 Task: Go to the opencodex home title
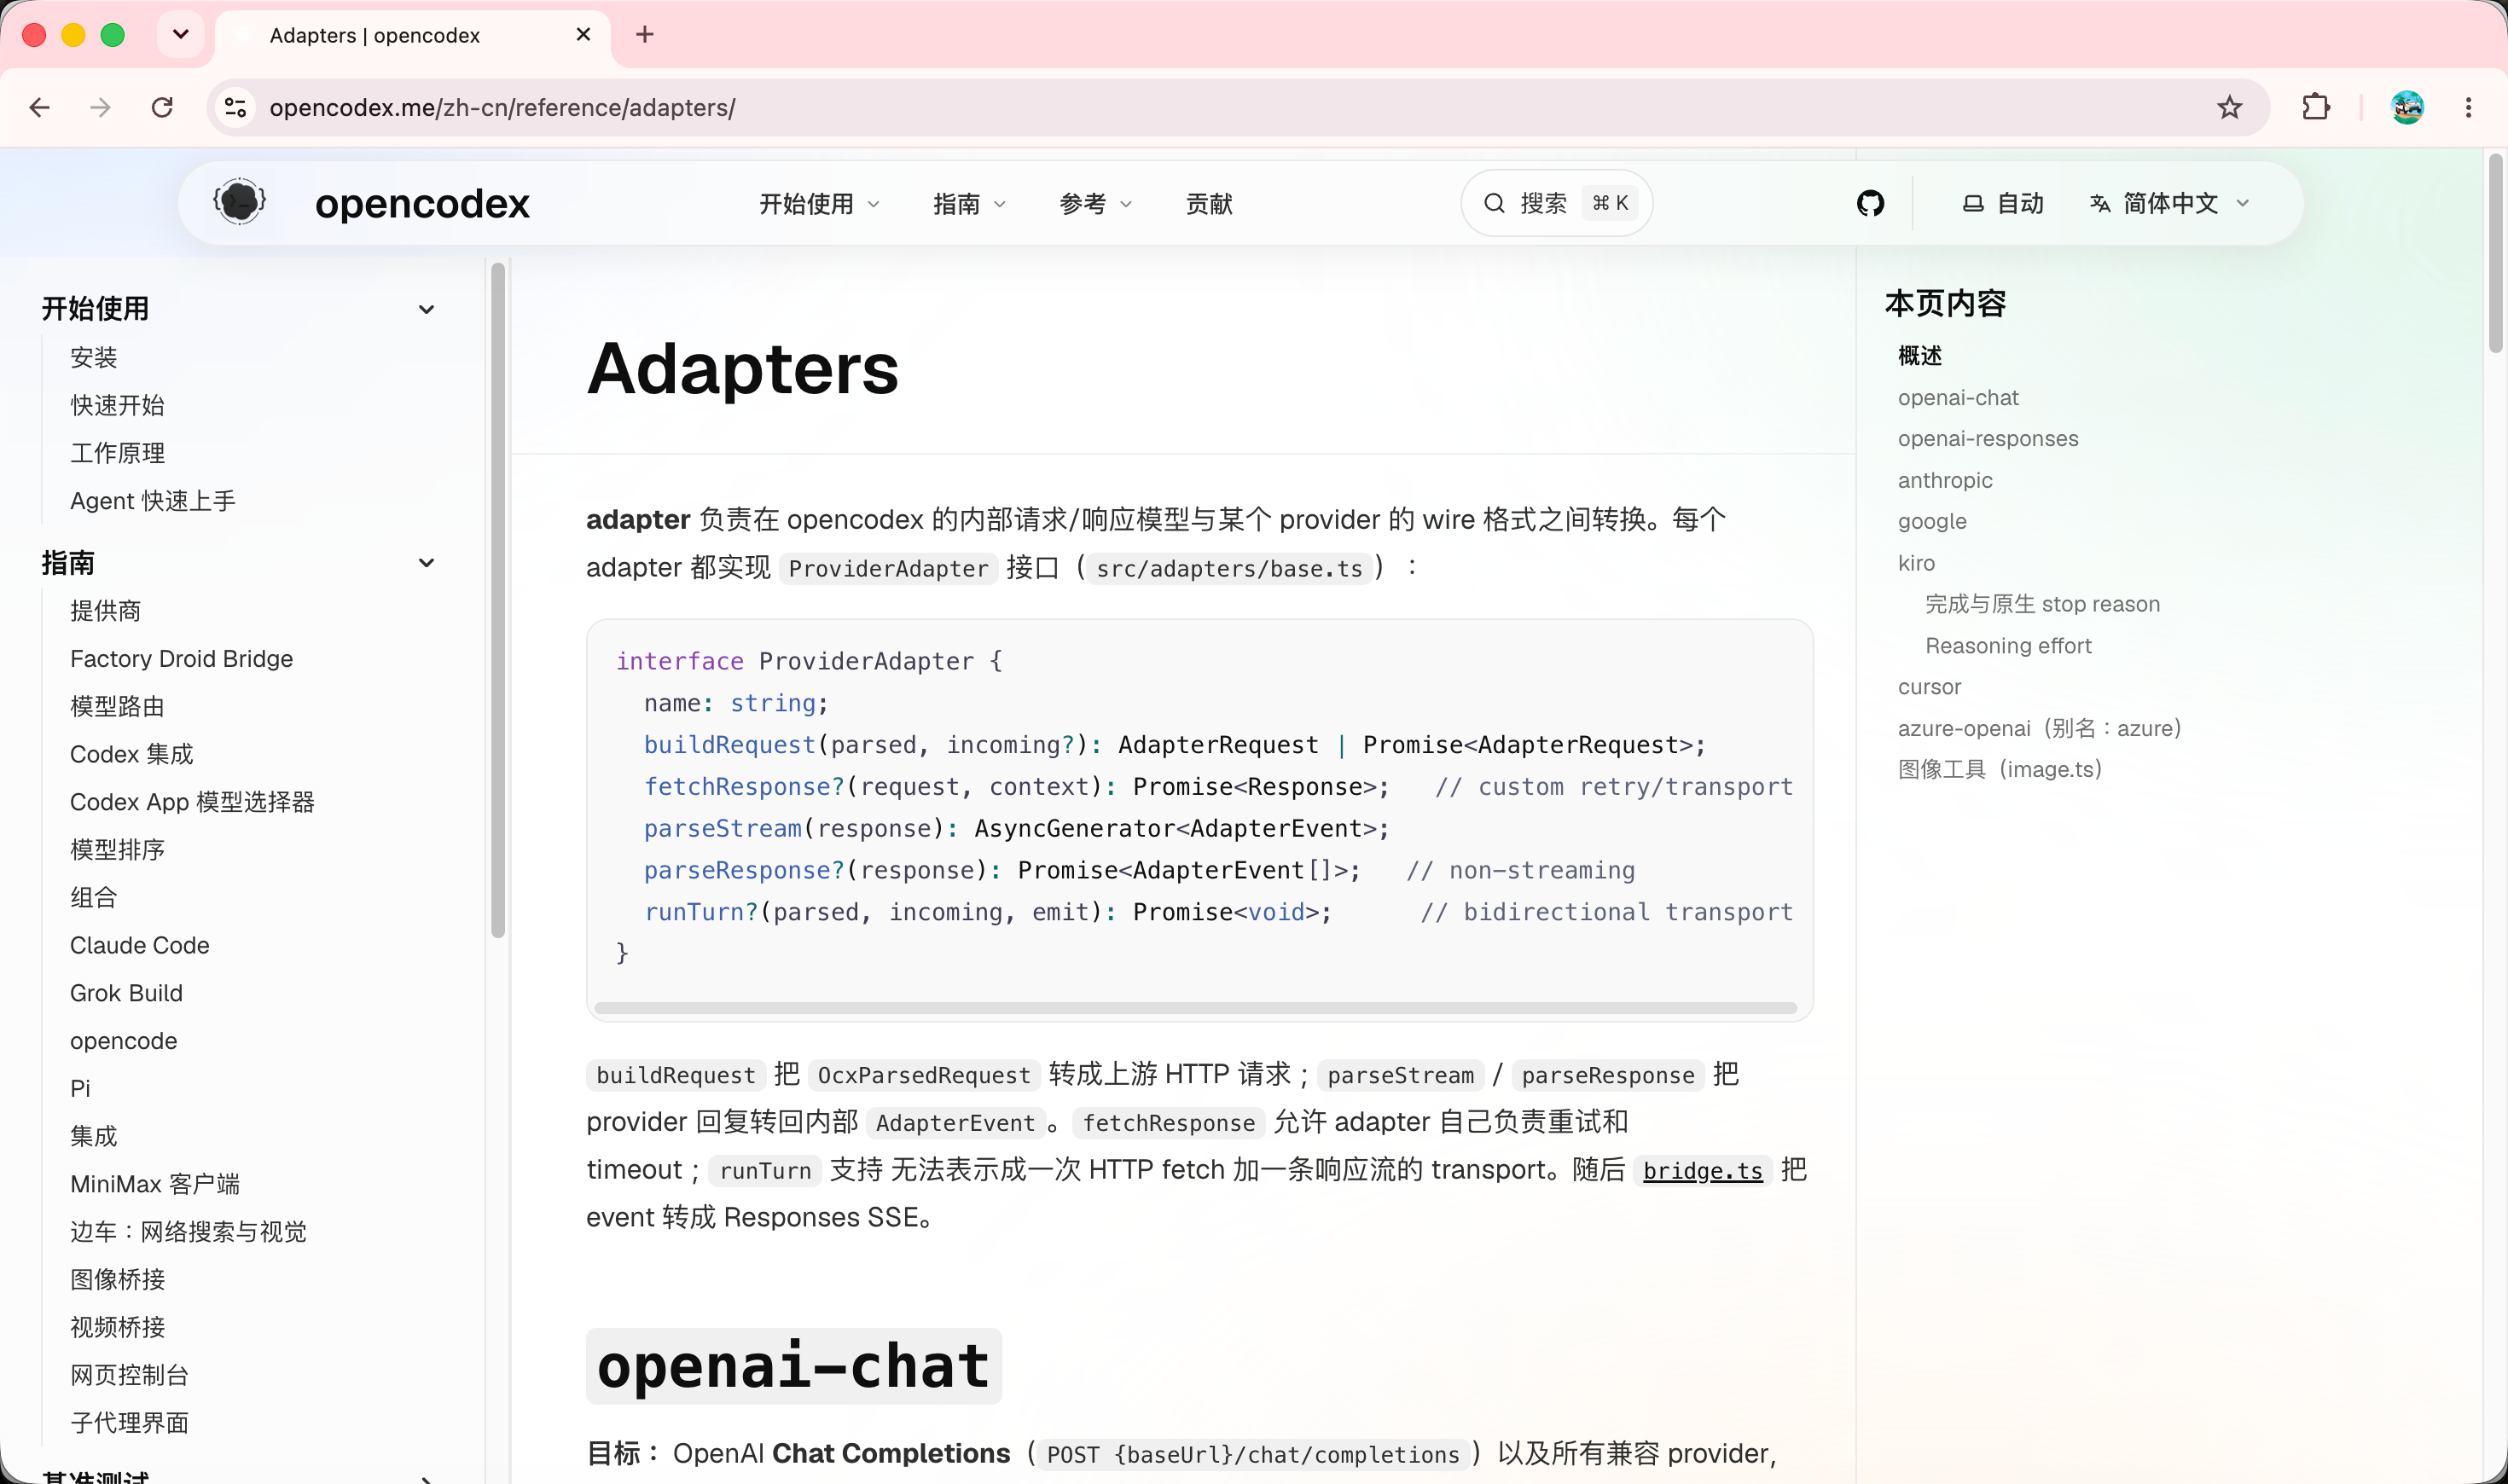pos(422,203)
